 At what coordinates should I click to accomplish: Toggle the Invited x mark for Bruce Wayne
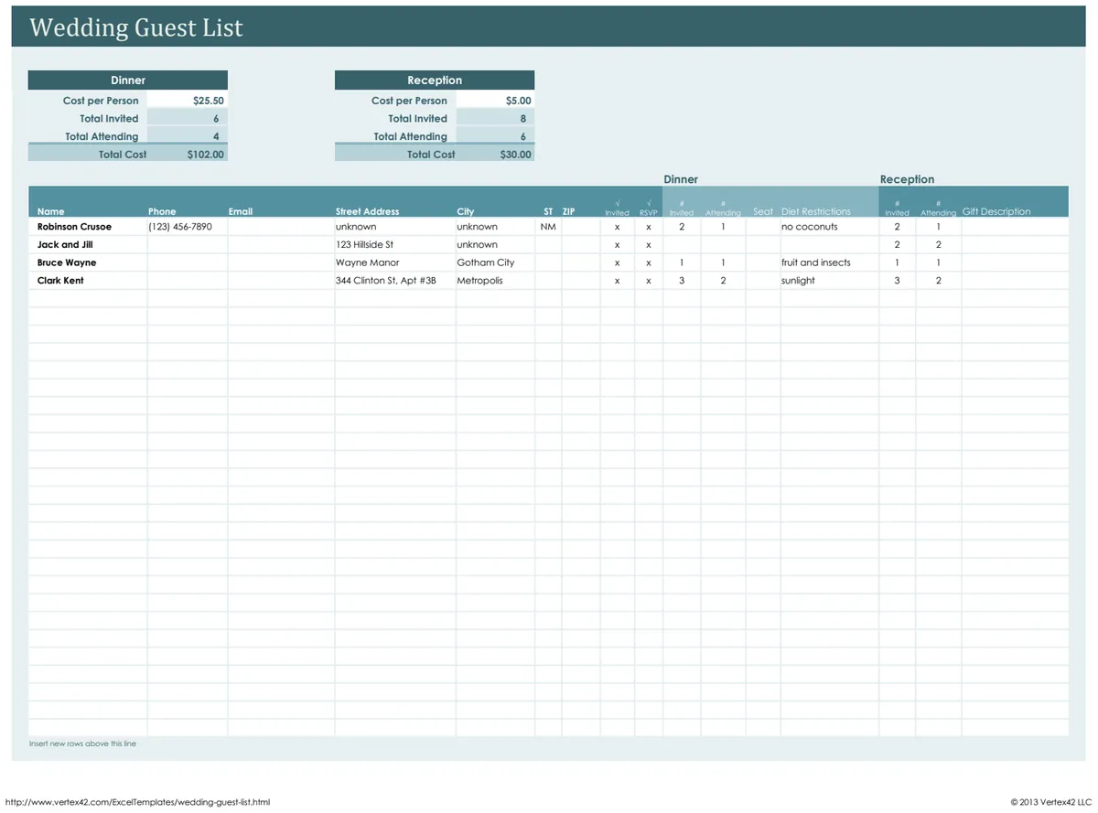(618, 262)
